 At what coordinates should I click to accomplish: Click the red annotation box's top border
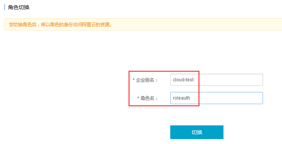[x=164, y=71]
